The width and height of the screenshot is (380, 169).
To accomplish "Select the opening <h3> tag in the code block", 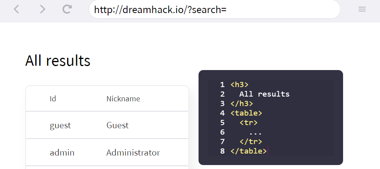I will 239,85.
